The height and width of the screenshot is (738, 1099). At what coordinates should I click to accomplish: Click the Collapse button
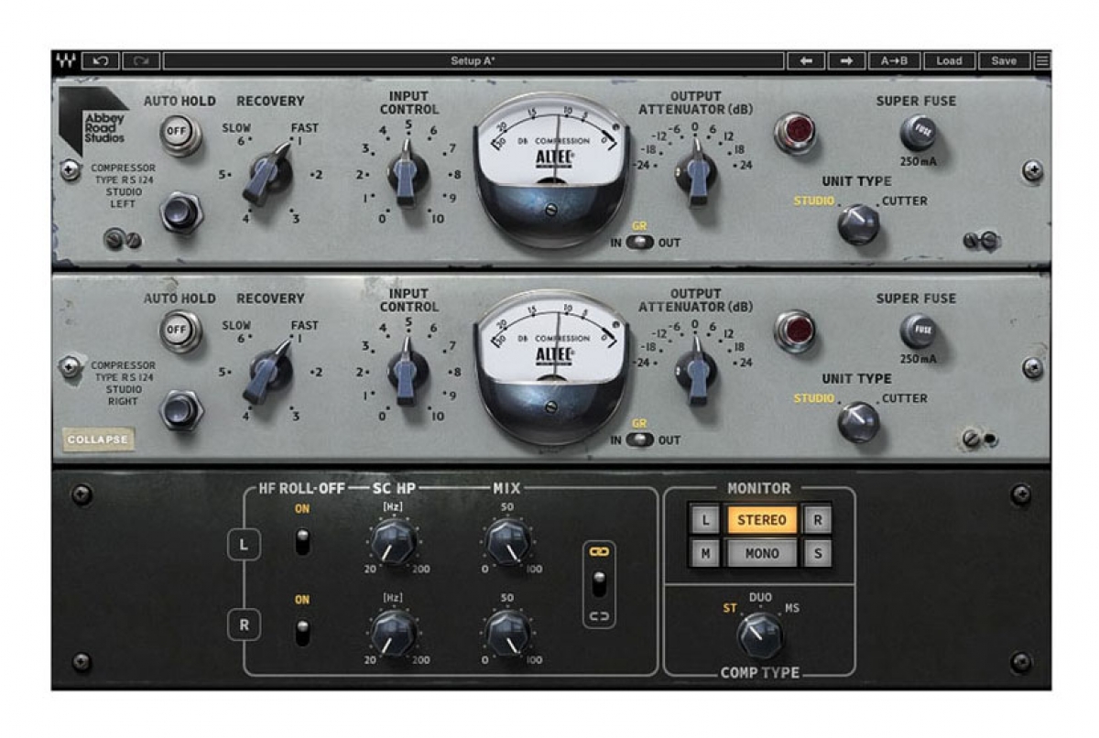pyautogui.click(x=98, y=440)
